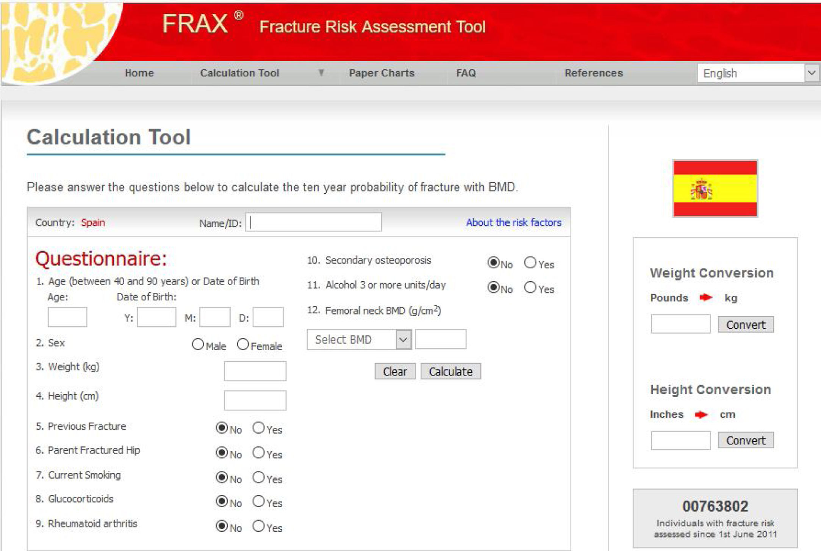Click the Spain flag image
The width and height of the screenshot is (821, 551).
coord(715,188)
